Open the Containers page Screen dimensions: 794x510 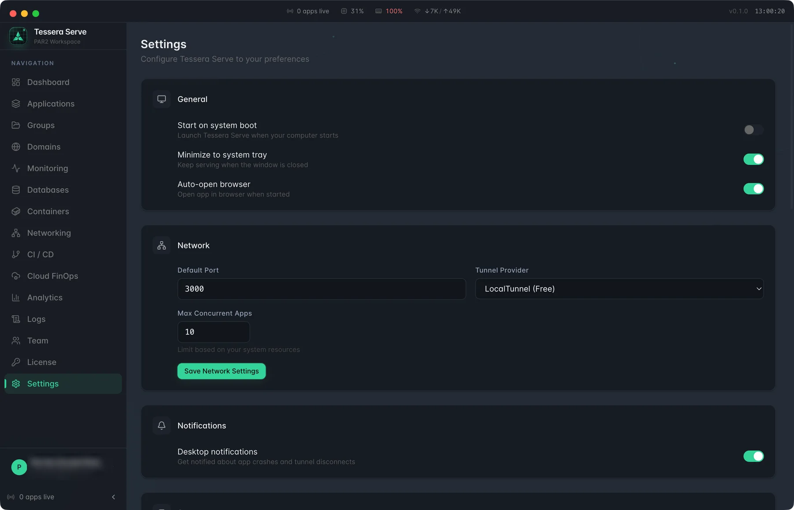(63, 212)
